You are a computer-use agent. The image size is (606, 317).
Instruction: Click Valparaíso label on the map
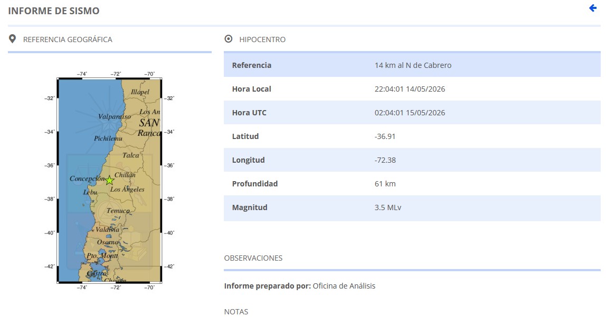115,116
